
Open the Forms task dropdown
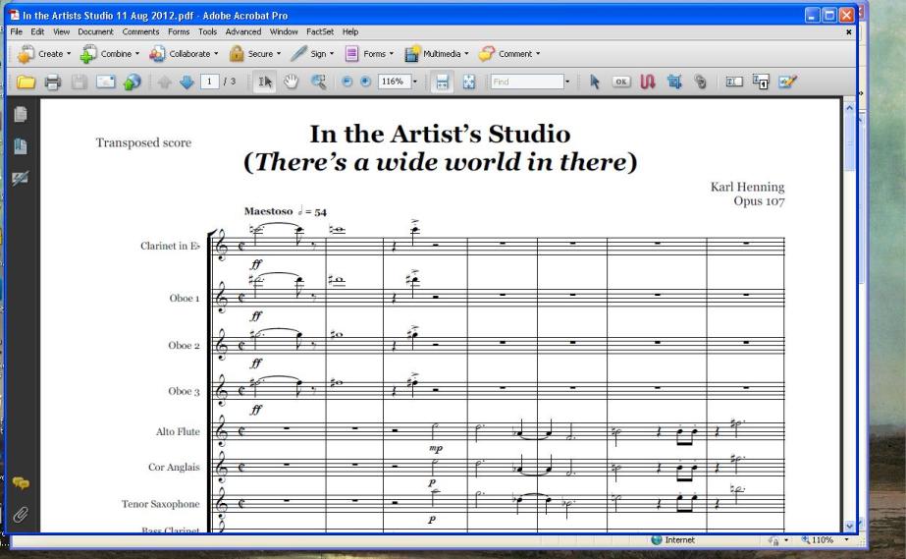pyautogui.click(x=369, y=54)
